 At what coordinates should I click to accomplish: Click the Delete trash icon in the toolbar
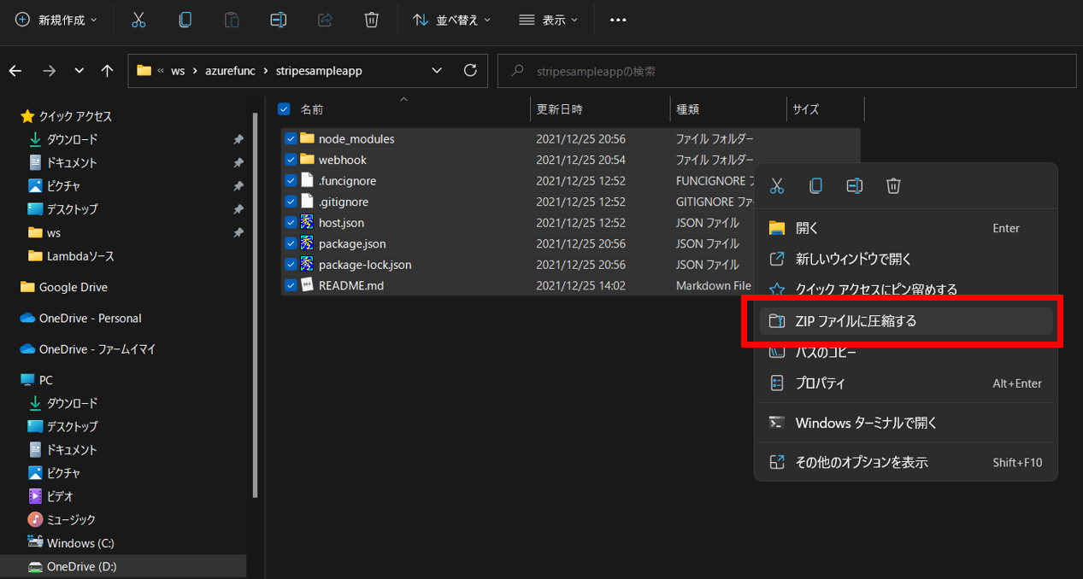point(371,19)
